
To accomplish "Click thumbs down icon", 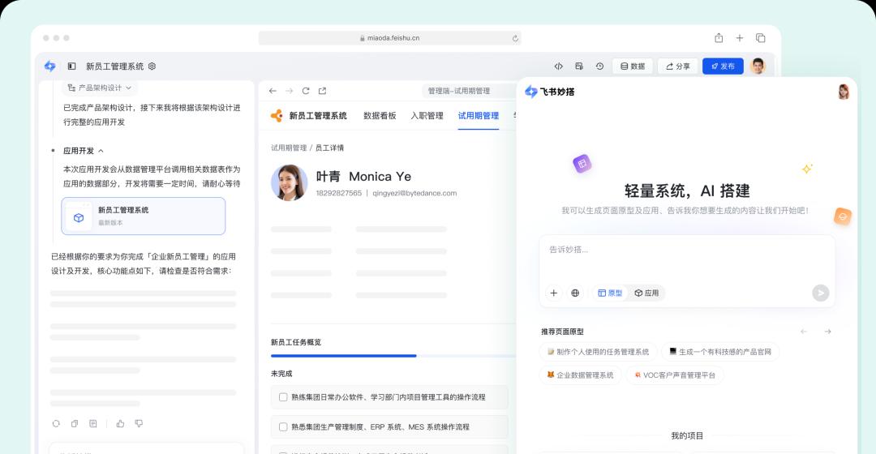I will 139,424.
